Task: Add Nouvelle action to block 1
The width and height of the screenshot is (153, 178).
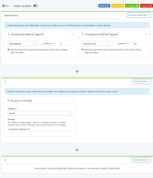Action: click(x=141, y=81)
